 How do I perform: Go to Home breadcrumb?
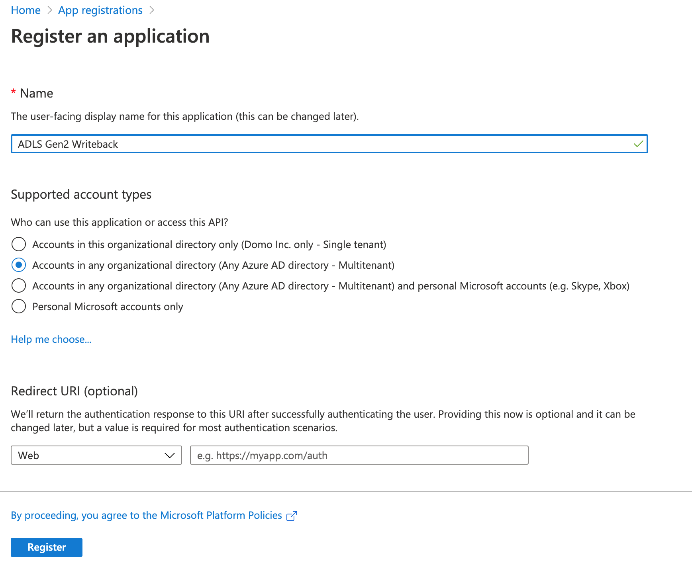coord(26,10)
